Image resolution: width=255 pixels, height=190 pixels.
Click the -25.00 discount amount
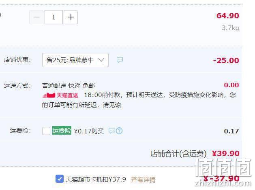tap(226, 61)
